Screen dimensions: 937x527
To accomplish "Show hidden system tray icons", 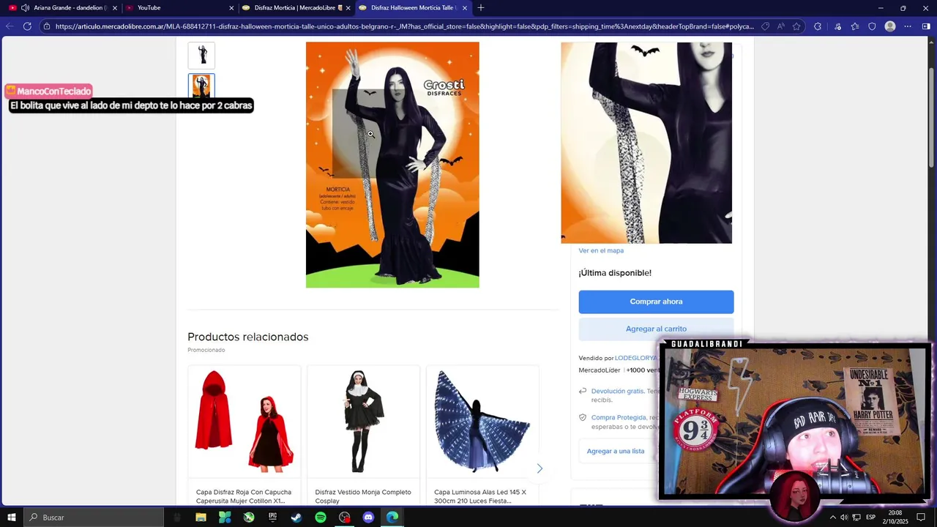I will (832, 517).
